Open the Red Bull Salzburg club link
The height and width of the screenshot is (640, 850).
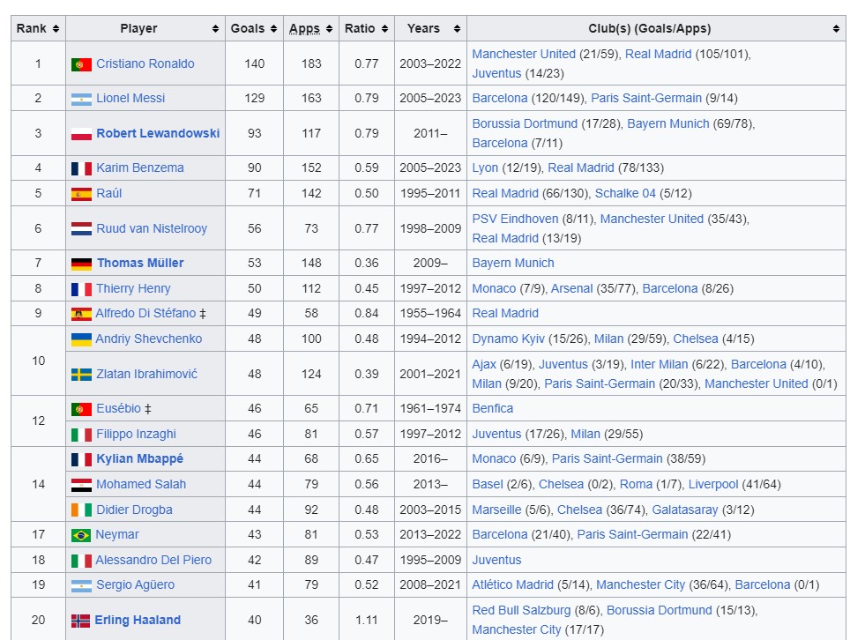coord(521,611)
